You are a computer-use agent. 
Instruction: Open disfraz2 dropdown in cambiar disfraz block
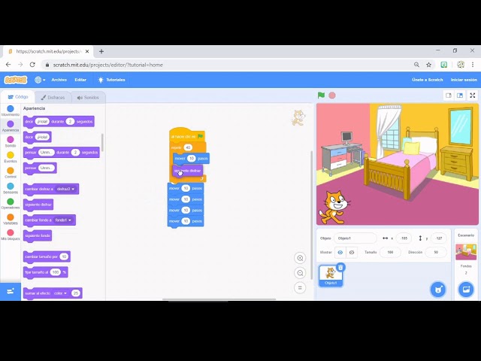(x=65, y=189)
